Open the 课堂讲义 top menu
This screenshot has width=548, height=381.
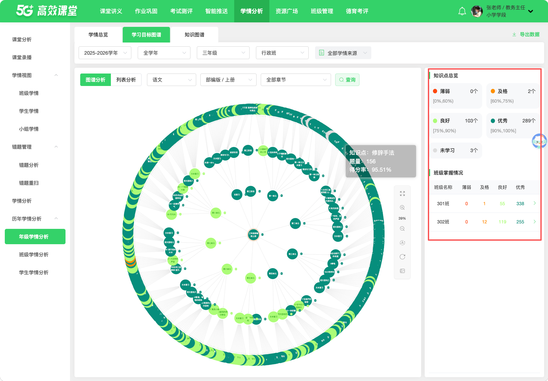coord(111,11)
